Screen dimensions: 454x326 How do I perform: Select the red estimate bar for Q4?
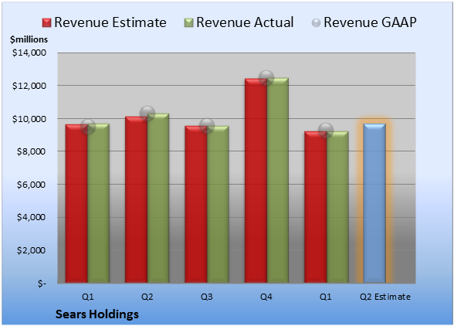(256, 181)
